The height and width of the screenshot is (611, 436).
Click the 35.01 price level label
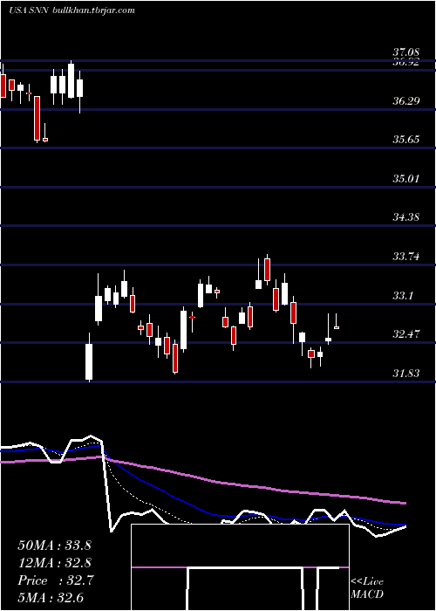point(406,179)
